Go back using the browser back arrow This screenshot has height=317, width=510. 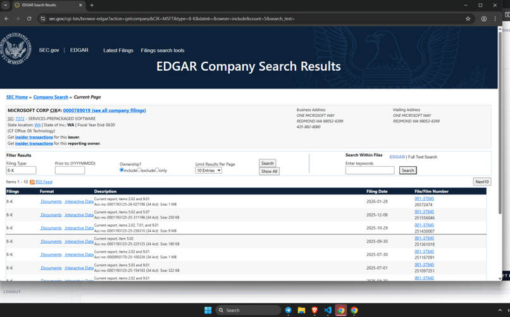coord(6,19)
